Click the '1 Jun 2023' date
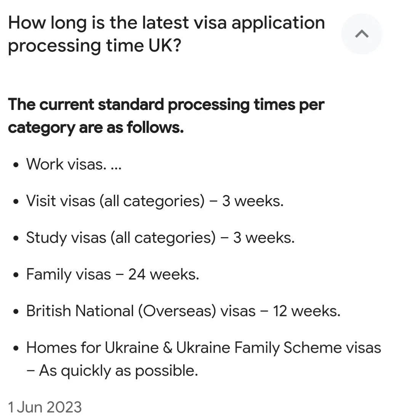The height and width of the screenshot is (420, 394). pos(45,407)
